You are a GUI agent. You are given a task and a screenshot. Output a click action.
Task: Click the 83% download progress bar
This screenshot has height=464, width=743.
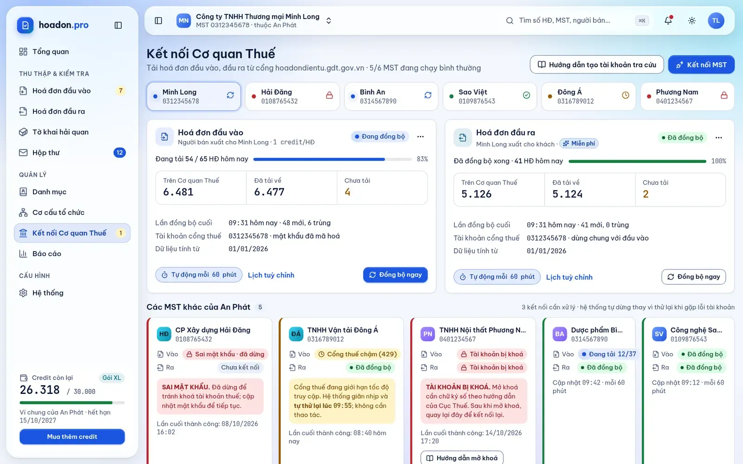tap(332, 159)
